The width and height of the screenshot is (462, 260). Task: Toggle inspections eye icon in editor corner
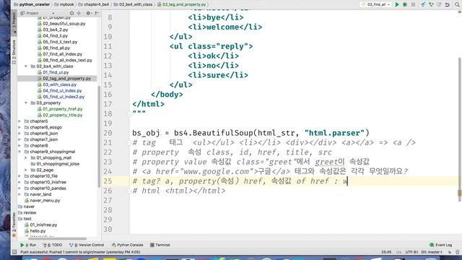point(459,12)
